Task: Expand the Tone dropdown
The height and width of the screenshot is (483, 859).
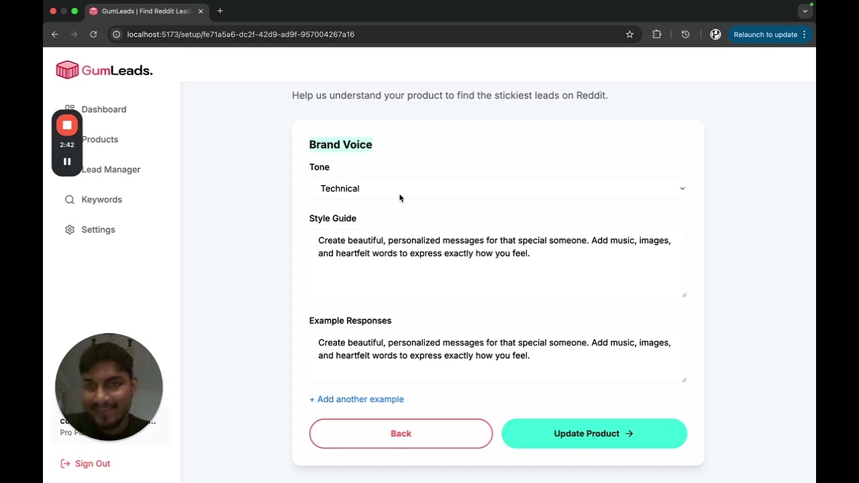Action: (498, 189)
